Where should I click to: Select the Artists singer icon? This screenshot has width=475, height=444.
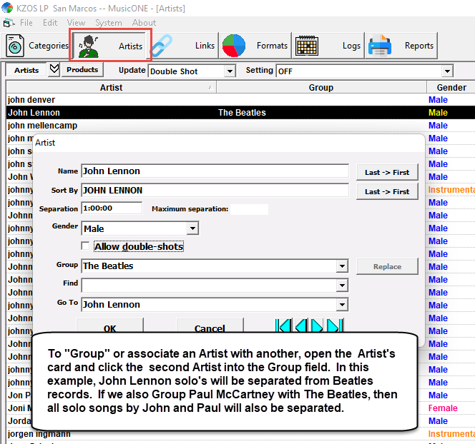88,46
